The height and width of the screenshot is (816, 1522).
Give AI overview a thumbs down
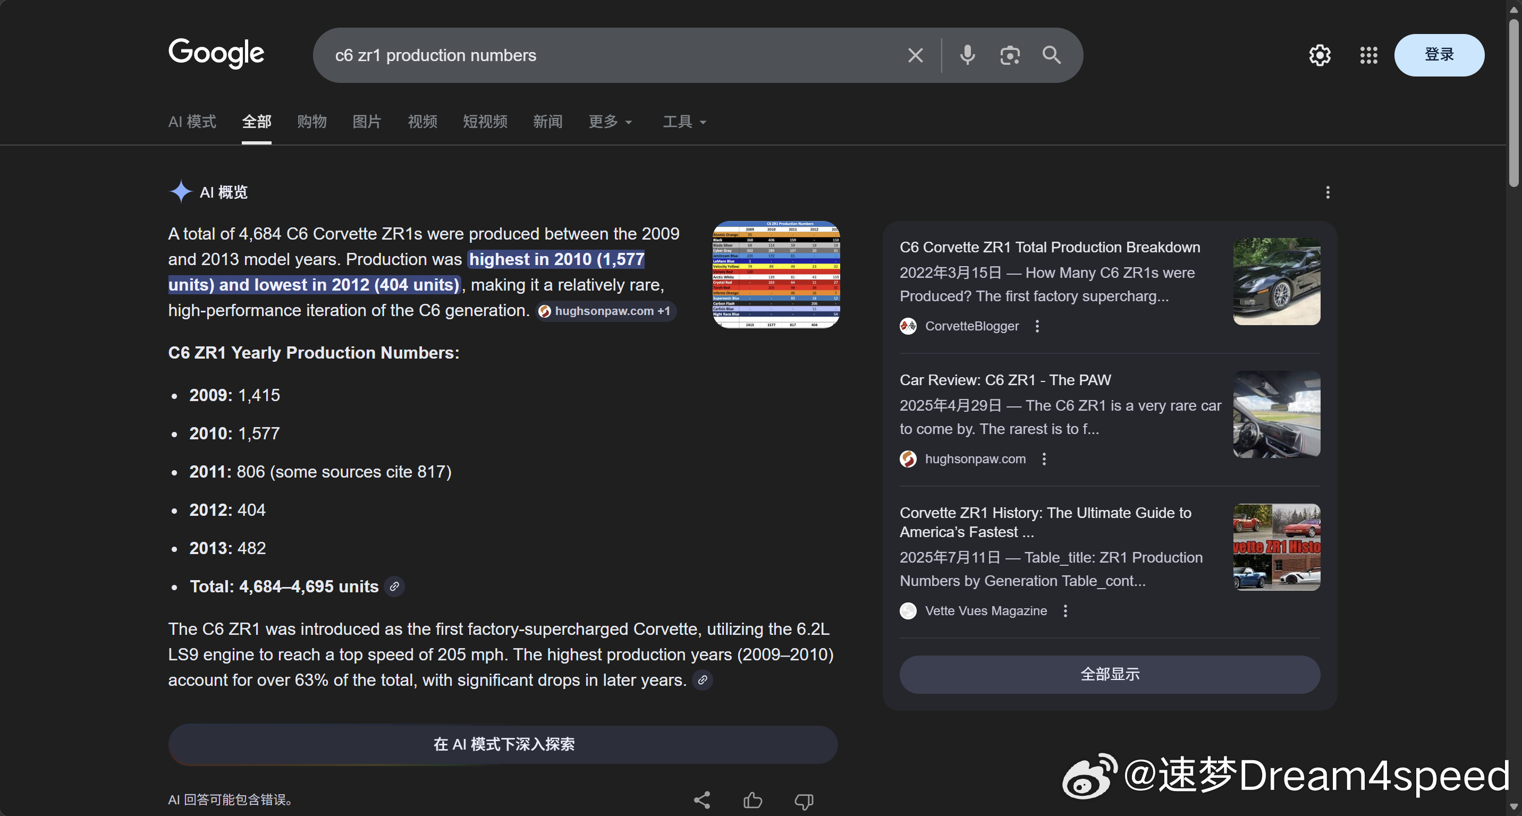(x=804, y=800)
